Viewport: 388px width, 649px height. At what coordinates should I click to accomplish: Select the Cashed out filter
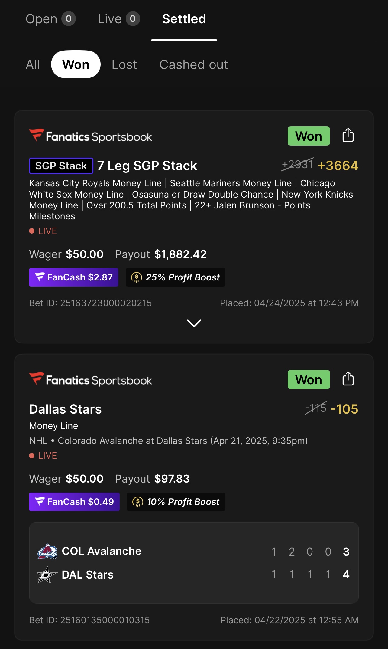pos(194,64)
